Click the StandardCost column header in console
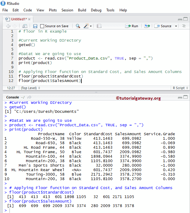Viewport: 190px width, 213px height. click(98, 134)
